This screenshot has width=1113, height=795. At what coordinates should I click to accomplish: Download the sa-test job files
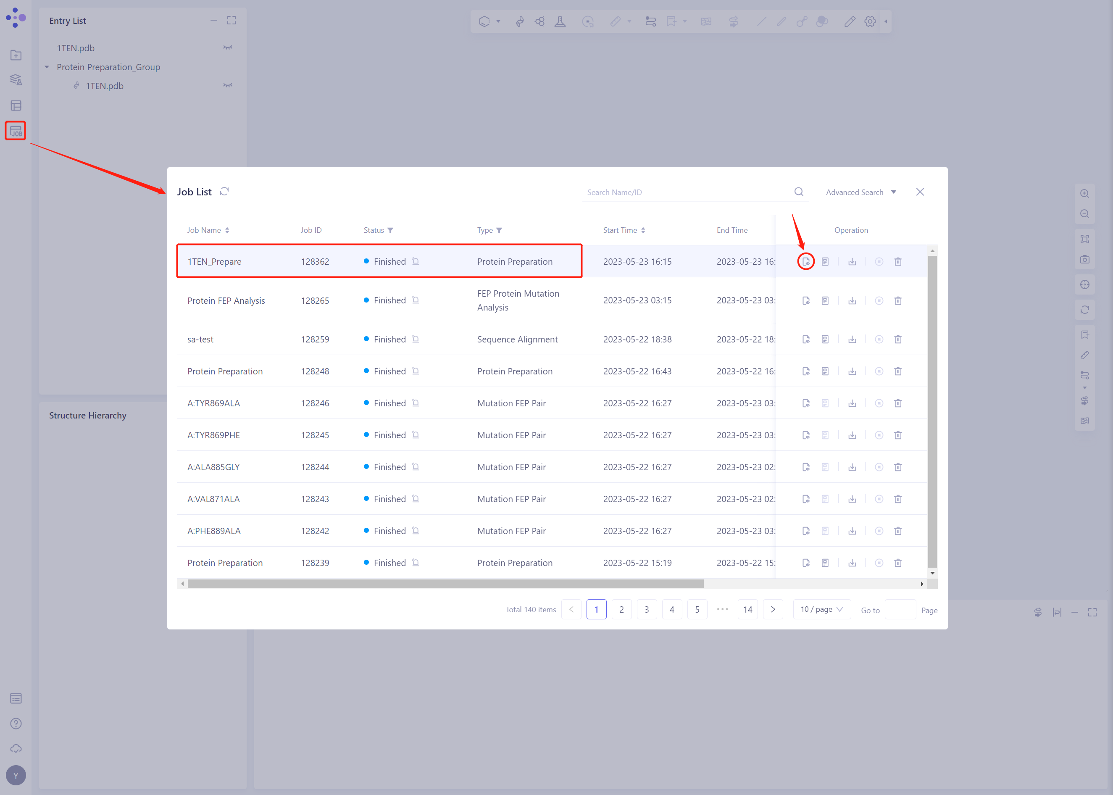852,339
